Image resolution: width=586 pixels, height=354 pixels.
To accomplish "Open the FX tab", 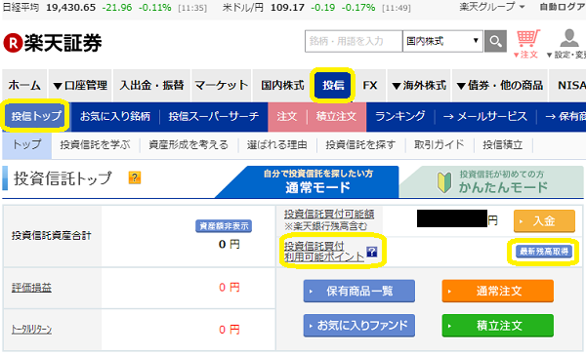I will [370, 86].
